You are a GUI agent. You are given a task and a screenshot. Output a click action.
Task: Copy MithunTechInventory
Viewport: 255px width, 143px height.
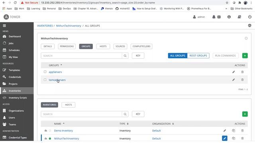(x=233, y=138)
